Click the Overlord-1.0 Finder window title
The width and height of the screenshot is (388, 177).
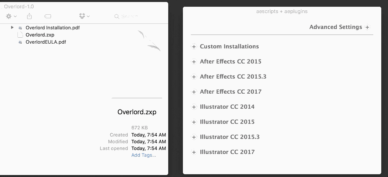tap(19, 7)
